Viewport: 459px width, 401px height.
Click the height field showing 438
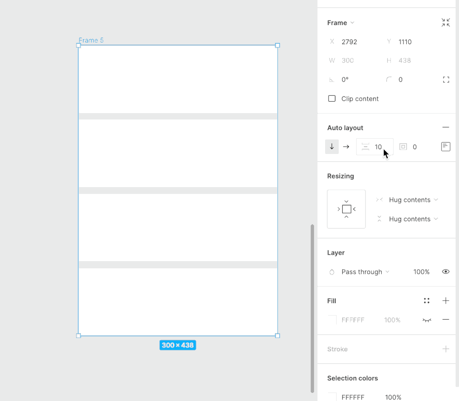tap(405, 60)
